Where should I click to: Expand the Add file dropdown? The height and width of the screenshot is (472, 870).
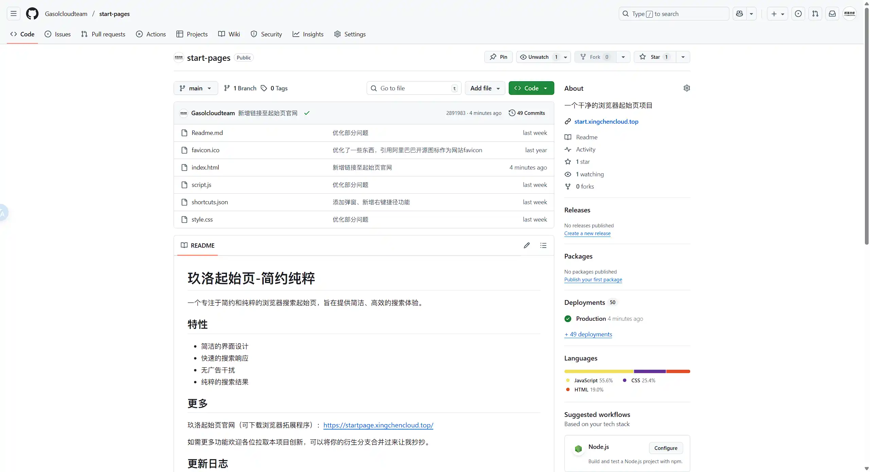pos(485,88)
